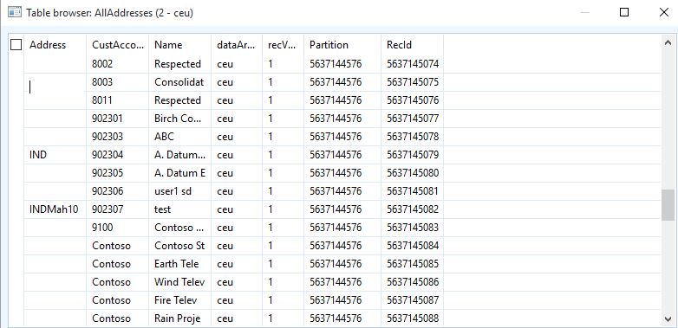
Task: Select the INDMah10 address cell
Action: (x=55, y=209)
